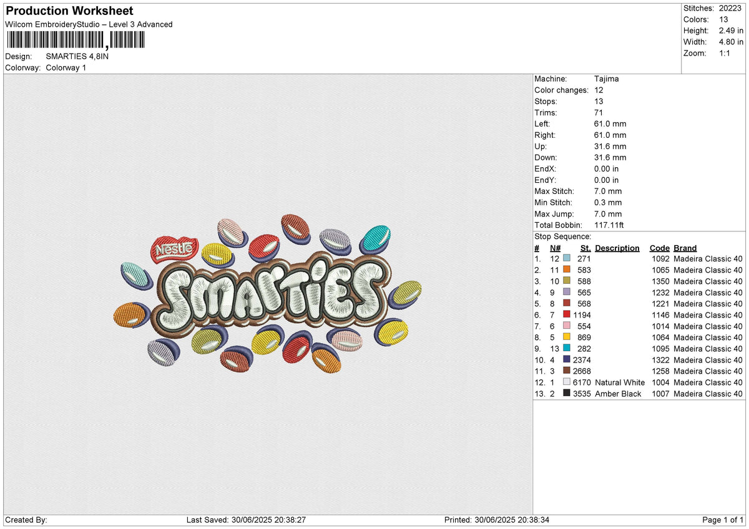Click thread code '1092' in stop 1 row
Viewport: 749px width, 529px height.
(660, 259)
